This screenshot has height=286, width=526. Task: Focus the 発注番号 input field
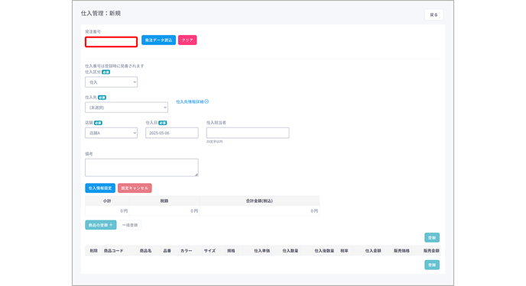tap(111, 42)
